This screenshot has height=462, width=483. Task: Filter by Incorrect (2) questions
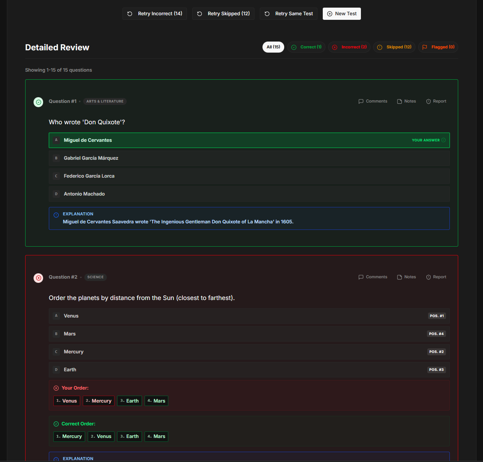pyautogui.click(x=349, y=47)
